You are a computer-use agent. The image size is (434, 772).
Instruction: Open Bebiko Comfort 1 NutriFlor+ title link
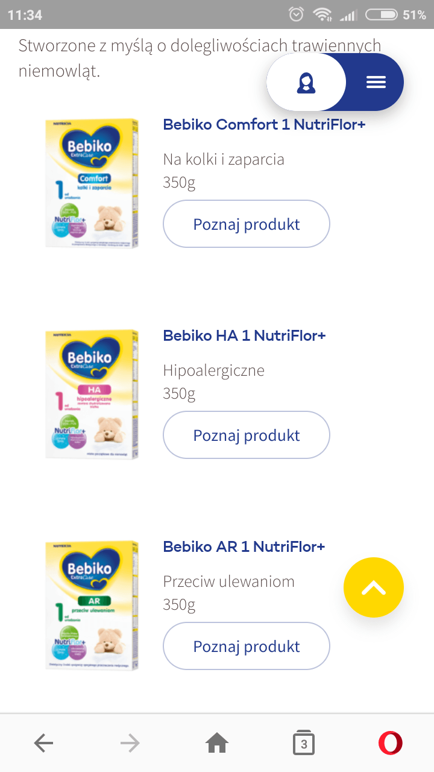[264, 125]
